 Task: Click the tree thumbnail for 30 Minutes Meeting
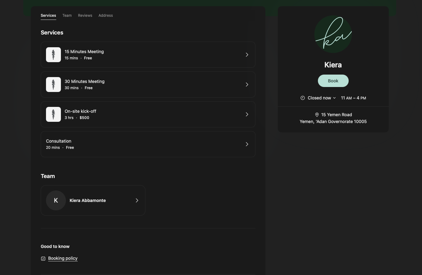pyautogui.click(x=53, y=84)
